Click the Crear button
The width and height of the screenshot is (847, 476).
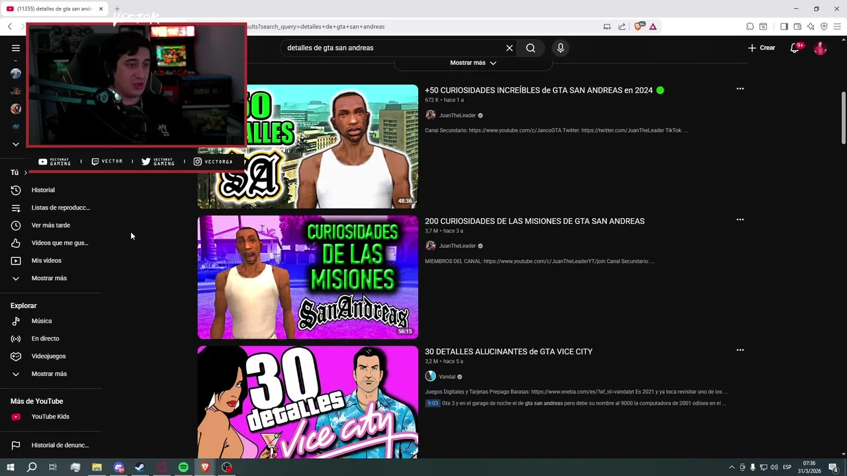click(762, 48)
